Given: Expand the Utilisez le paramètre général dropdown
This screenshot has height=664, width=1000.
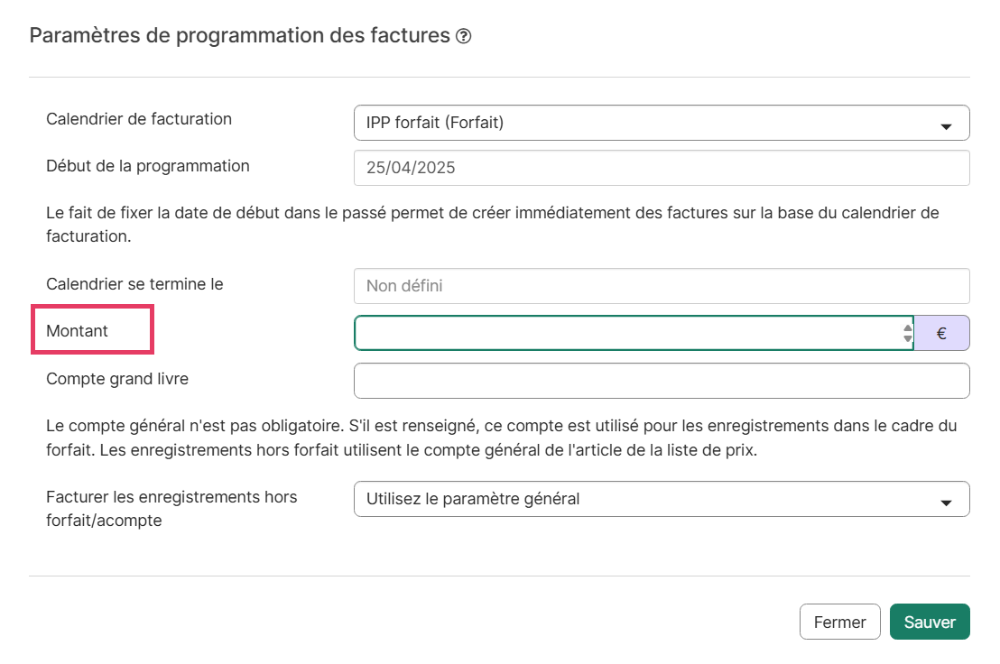Looking at the screenshot, I should tap(661, 499).
